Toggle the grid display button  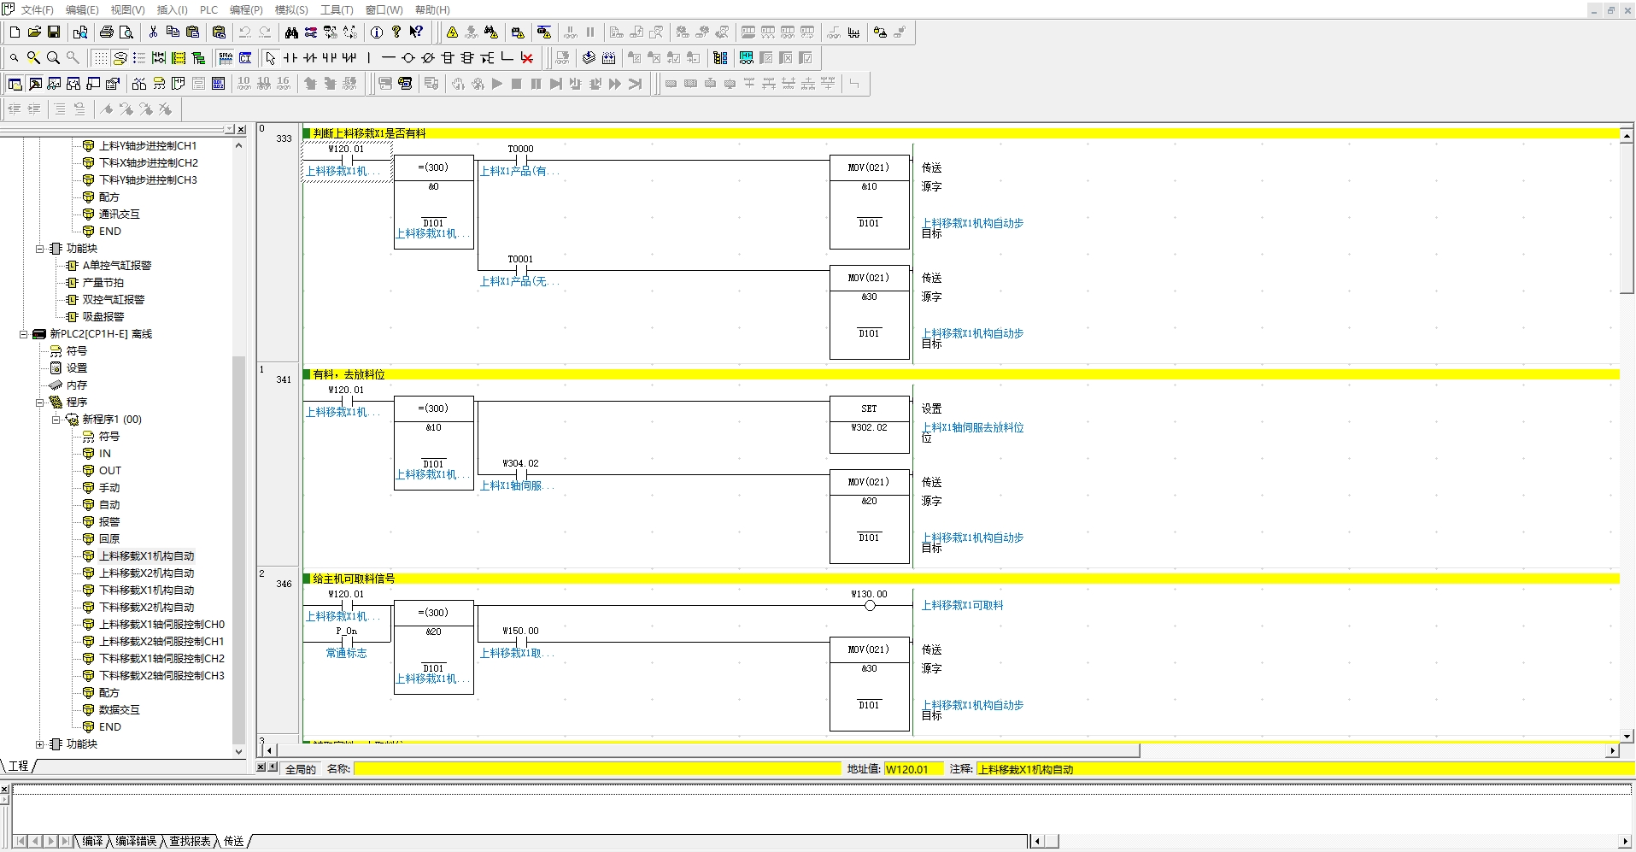pos(101,58)
